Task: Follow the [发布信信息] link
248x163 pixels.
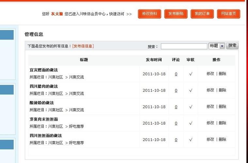Action: [x=83, y=46]
